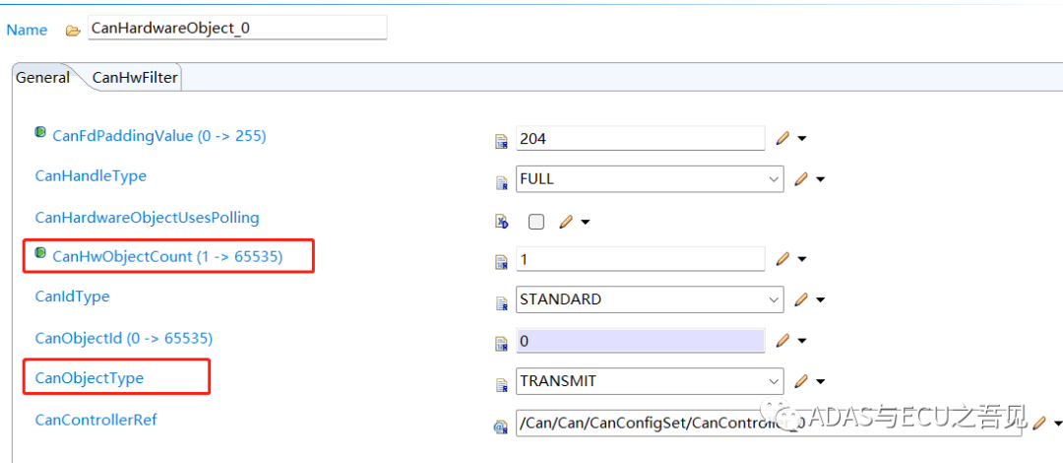Switch to the CanHwFilter tab
Screen dimensions: 1063x463
(135, 77)
